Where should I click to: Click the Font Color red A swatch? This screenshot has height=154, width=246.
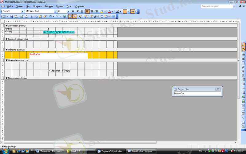point(109,11)
